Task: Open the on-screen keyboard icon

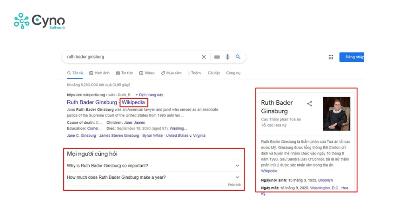Action: pos(217,57)
